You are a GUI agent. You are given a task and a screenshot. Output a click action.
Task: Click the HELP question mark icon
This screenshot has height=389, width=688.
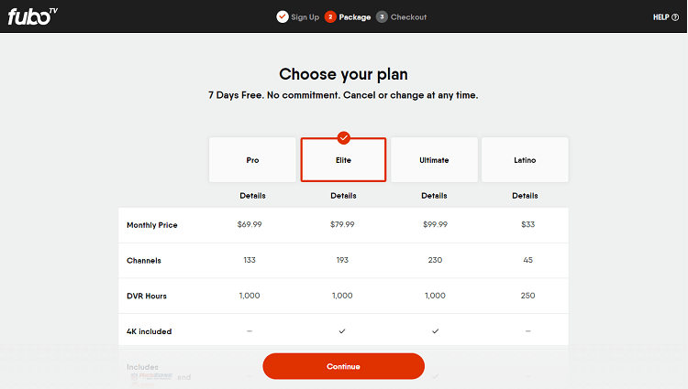pyautogui.click(x=675, y=17)
